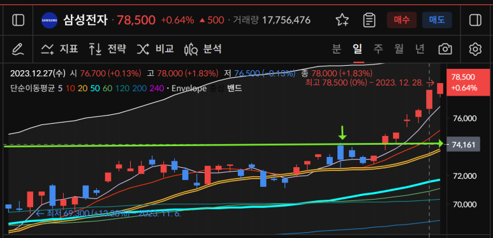Screen dimensions: 493x238
Task: Open the clipboard memo icon
Action: [x=369, y=20]
